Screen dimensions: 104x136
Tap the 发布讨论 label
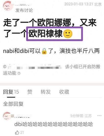click(24, 10)
